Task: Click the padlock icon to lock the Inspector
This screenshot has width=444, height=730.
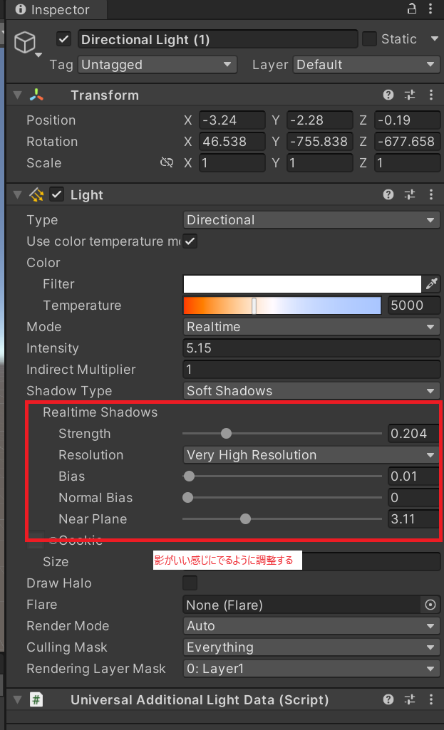Action: pos(411,9)
